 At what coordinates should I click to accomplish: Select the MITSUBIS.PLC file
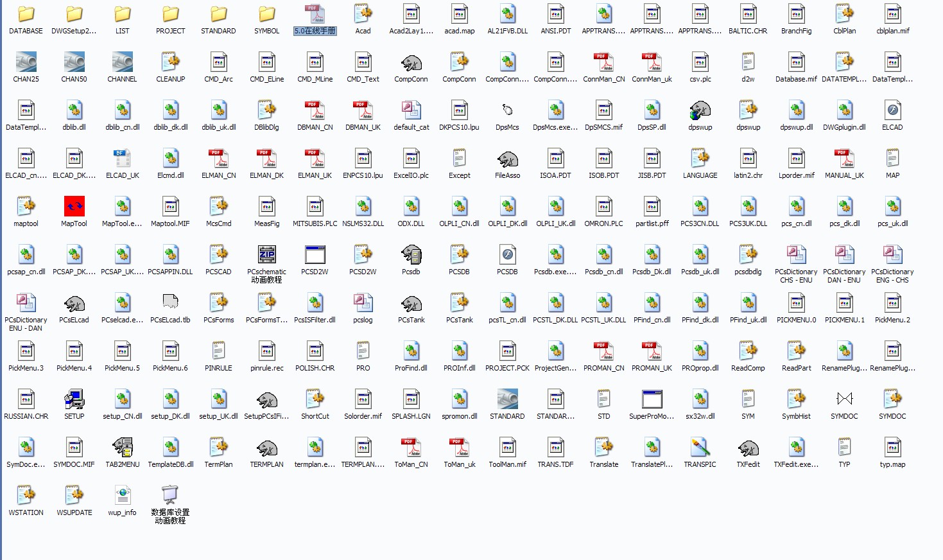(315, 206)
